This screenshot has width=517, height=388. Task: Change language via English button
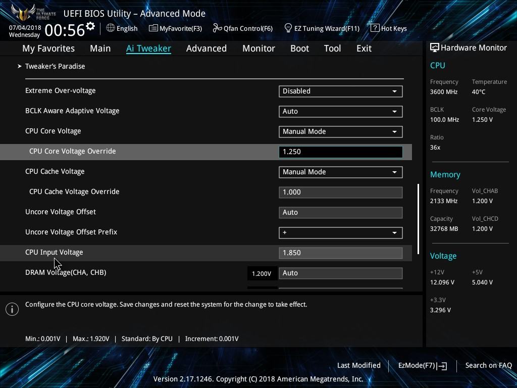click(x=122, y=28)
